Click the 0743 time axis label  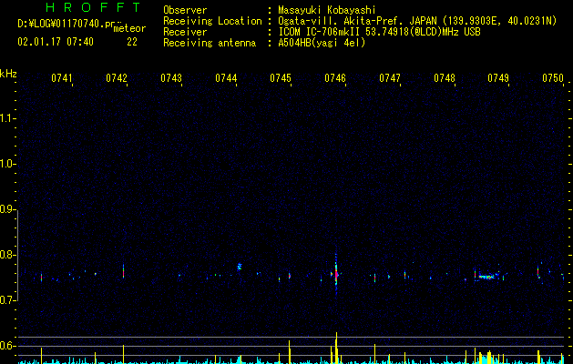171,78
